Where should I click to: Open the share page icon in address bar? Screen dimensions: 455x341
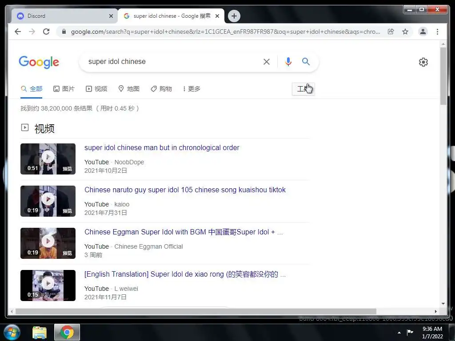coord(391,32)
